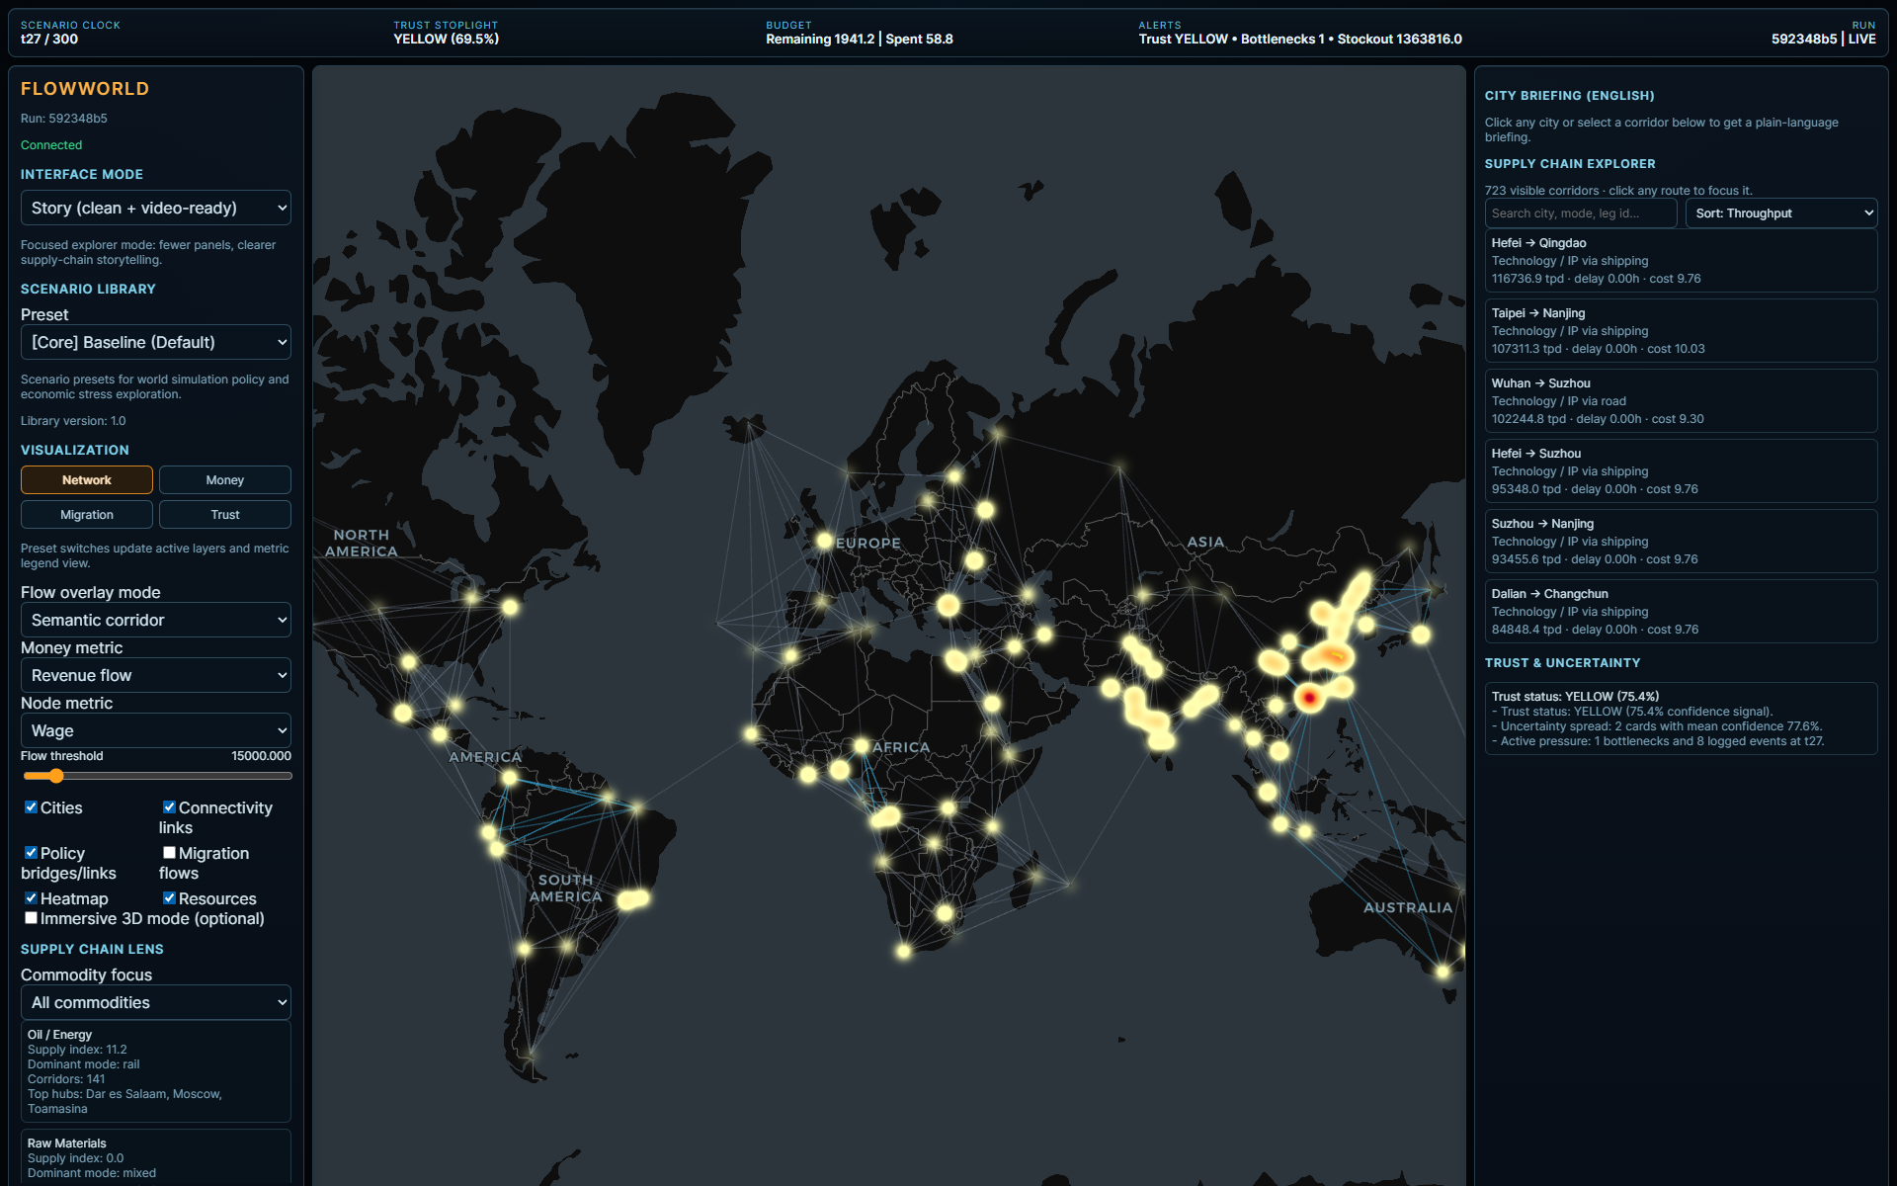Viewport: 1897px width, 1186px height.
Task: Open the Money metric dropdown
Action: tap(156, 675)
